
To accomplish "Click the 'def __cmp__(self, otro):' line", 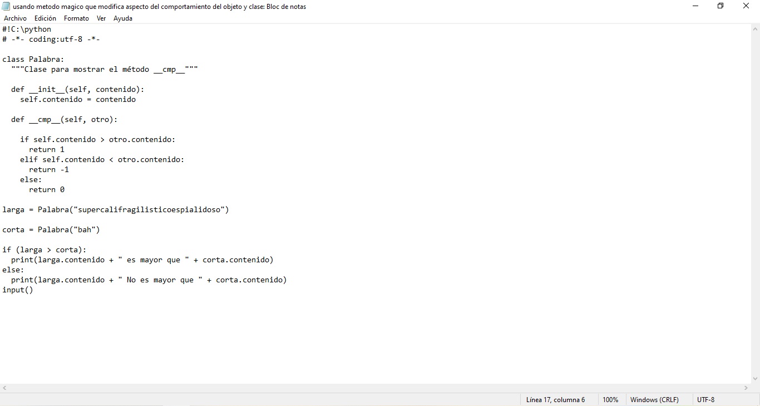I will 65,119.
